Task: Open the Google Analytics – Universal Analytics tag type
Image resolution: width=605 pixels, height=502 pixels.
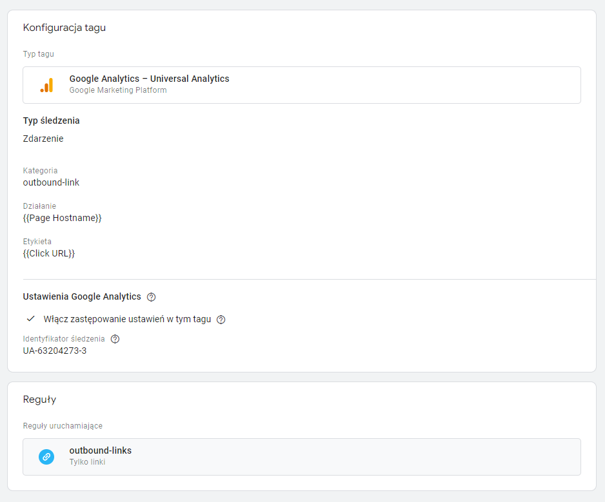Action: 302,85
